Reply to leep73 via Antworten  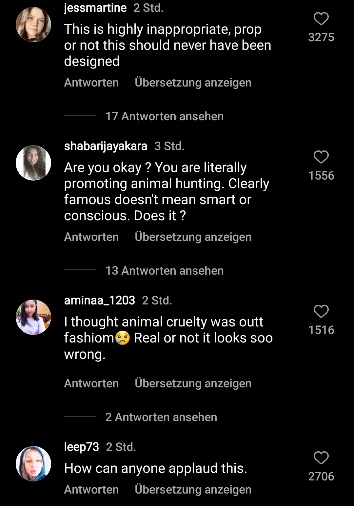(x=91, y=490)
